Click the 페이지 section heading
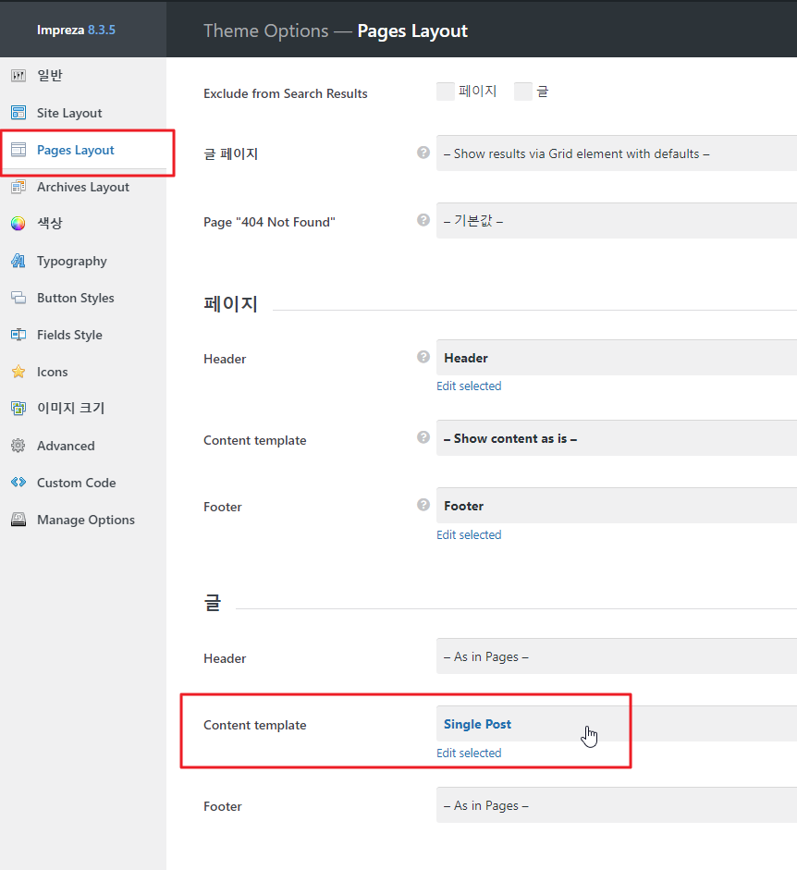797x870 pixels. click(230, 304)
